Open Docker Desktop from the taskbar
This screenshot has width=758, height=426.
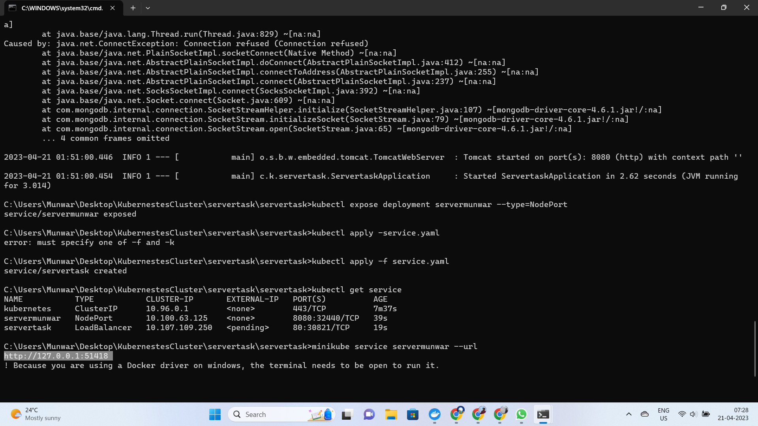click(x=435, y=414)
